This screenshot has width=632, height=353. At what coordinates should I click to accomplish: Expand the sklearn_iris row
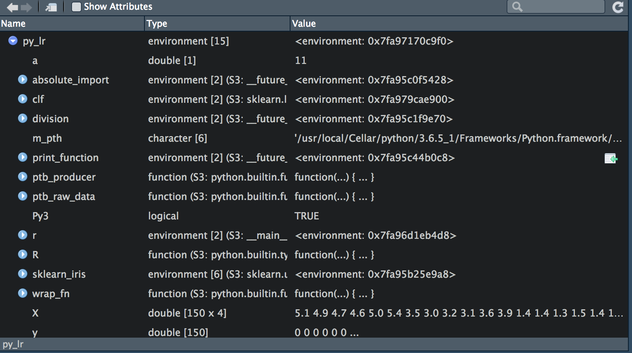coord(23,274)
